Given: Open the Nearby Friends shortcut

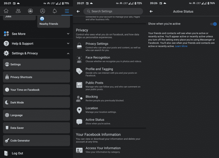Looking at the screenshot, I should point(53,21).
